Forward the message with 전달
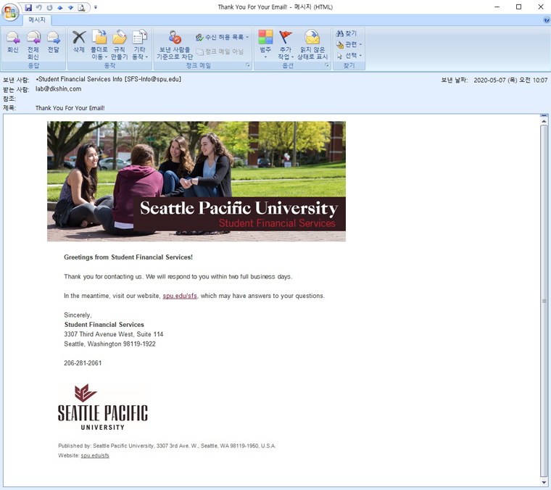 point(54,42)
